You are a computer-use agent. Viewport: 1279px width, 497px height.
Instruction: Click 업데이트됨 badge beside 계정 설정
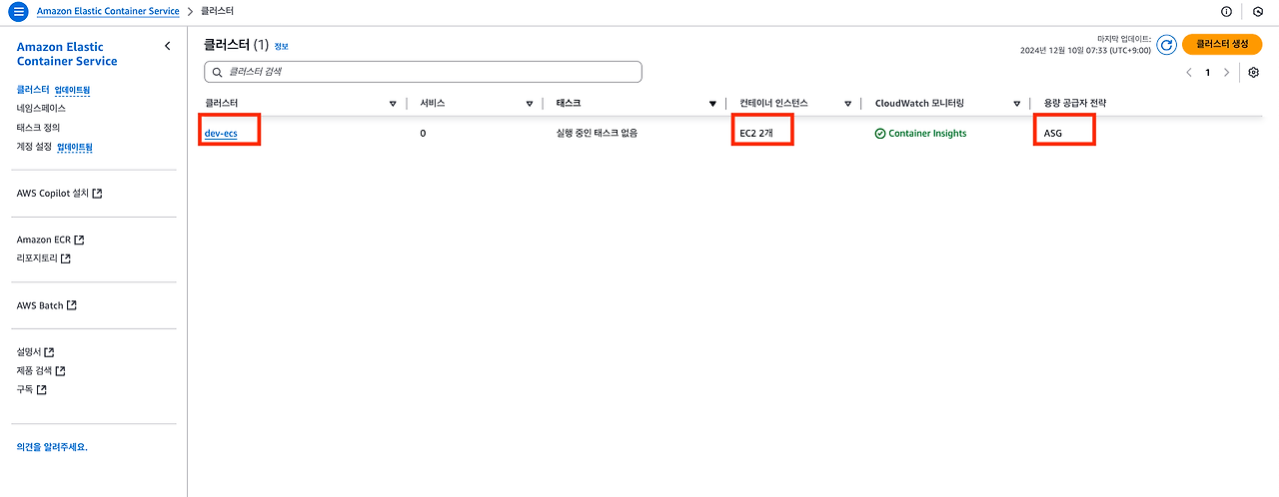coord(75,147)
